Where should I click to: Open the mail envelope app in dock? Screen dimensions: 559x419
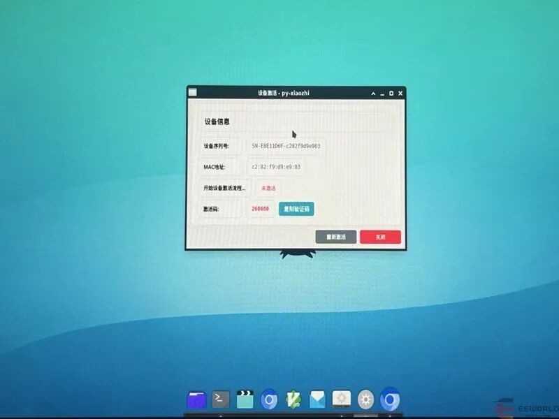(317, 399)
